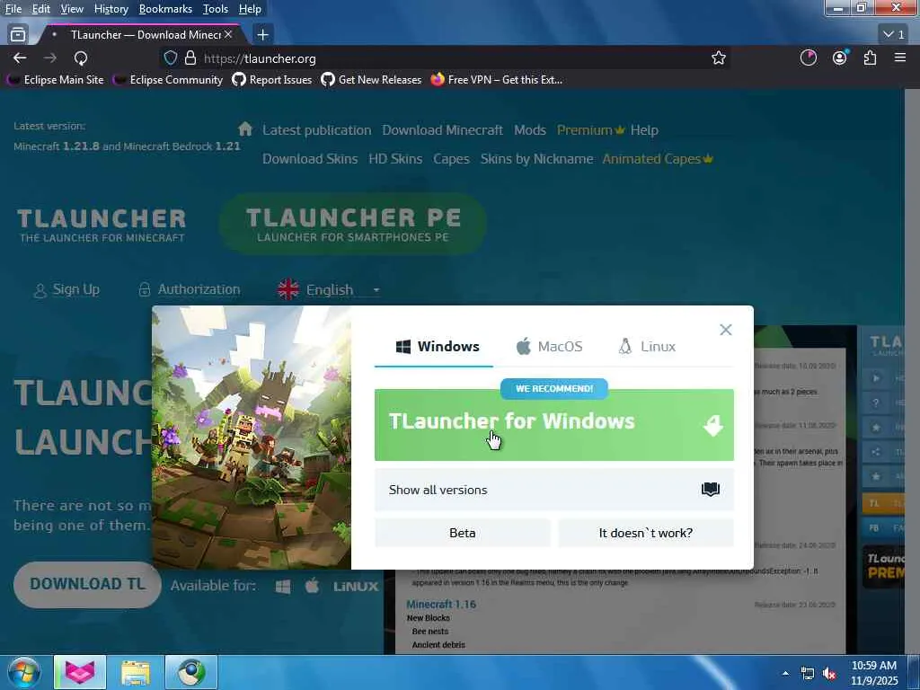The width and height of the screenshot is (920, 690).
Task: Open the File menu
Action: 13,9
